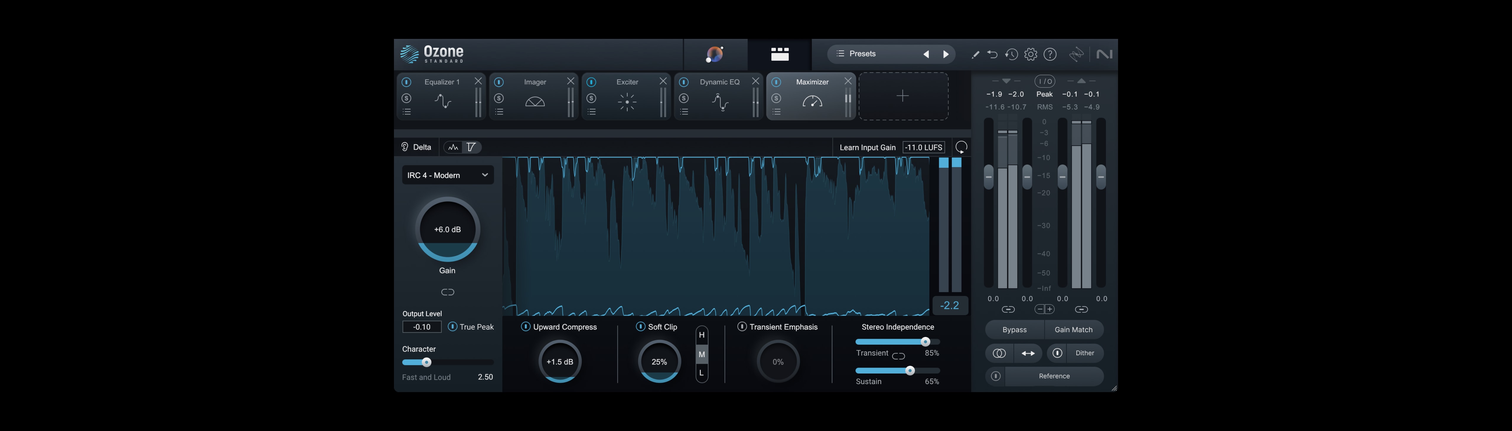Enable True Peak limiting

(x=452, y=327)
